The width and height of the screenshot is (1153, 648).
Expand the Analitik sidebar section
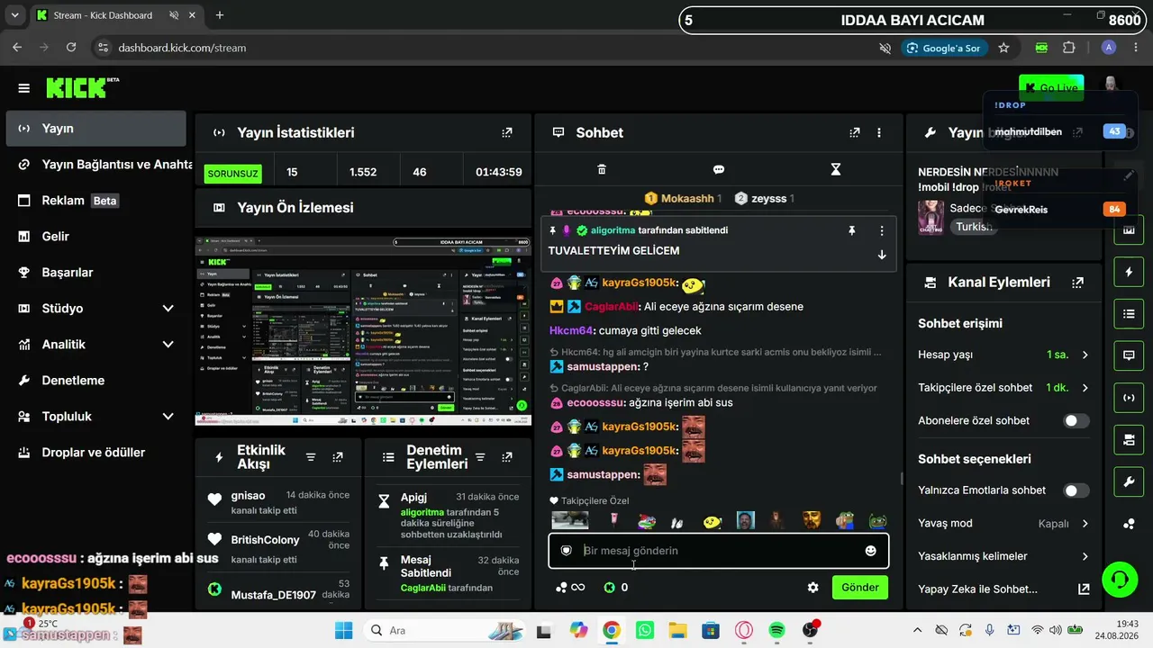(168, 345)
